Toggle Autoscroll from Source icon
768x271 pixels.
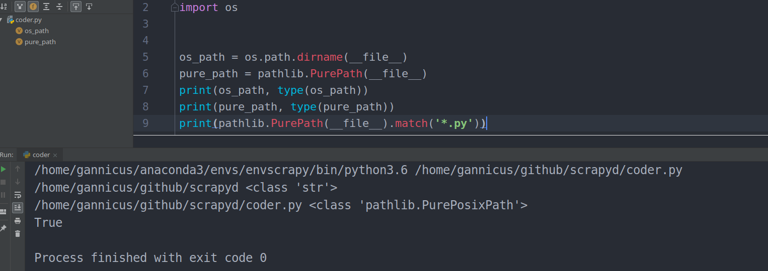pos(89,7)
